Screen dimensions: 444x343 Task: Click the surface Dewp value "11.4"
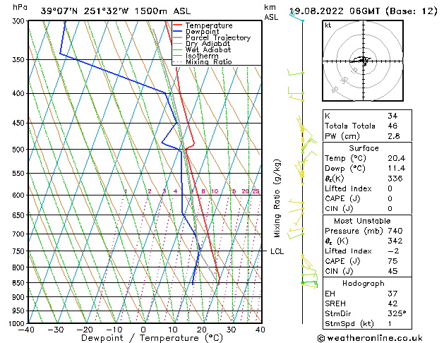pyautogui.click(x=397, y=169)
